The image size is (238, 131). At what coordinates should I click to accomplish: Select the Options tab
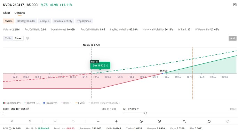(x=19, y=13)
